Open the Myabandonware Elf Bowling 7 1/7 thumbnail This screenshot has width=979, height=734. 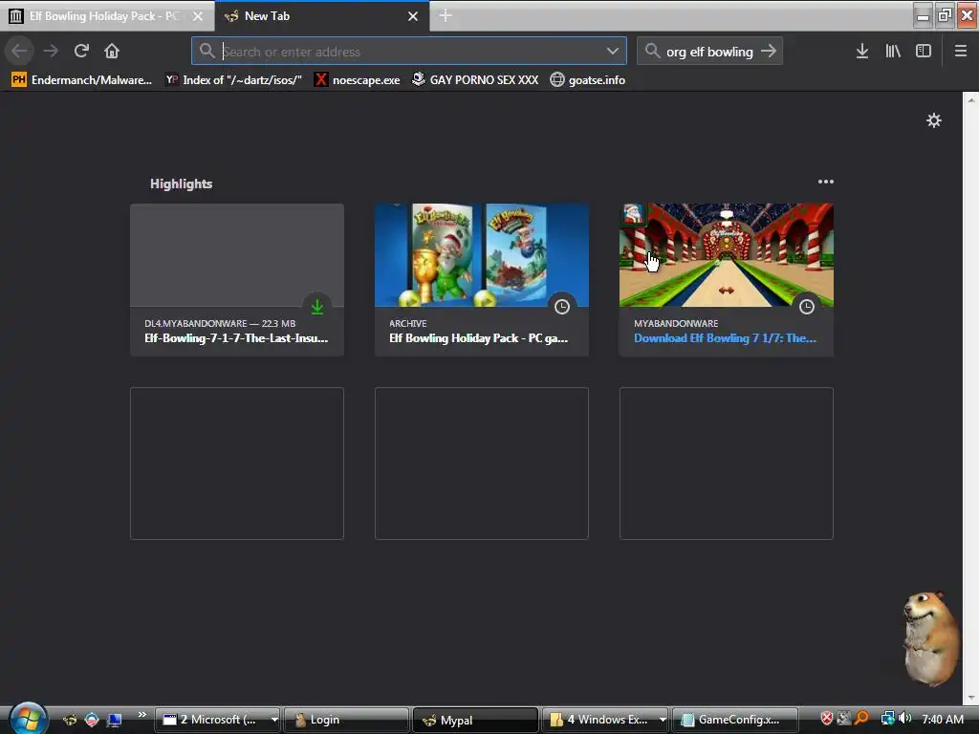(x=727, y=254)
